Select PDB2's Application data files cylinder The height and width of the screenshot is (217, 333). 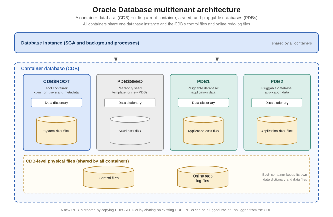coord(277,130)
